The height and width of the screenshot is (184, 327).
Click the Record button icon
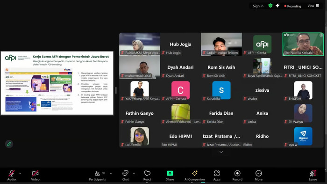(x=237, y=173)
